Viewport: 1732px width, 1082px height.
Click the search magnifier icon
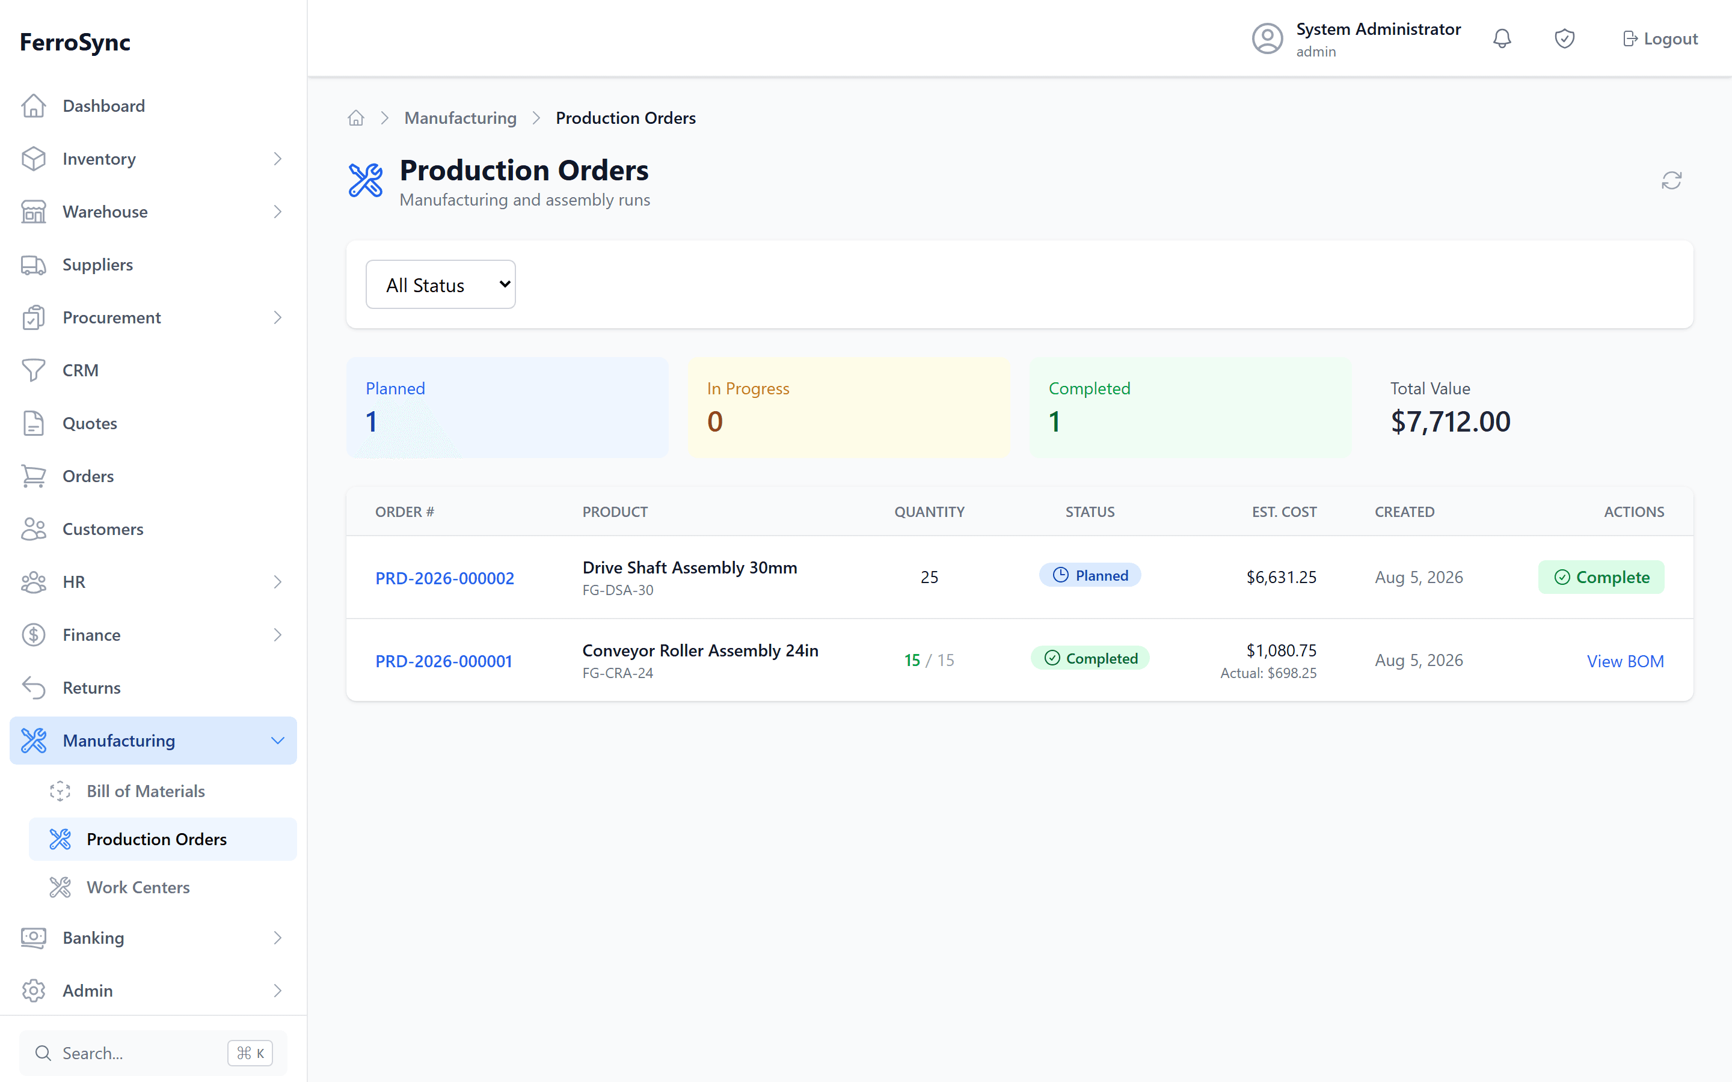click(43, 1053)
